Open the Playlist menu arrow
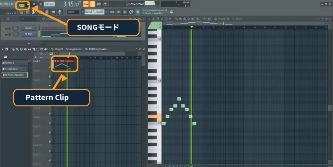 coord(3,49)
